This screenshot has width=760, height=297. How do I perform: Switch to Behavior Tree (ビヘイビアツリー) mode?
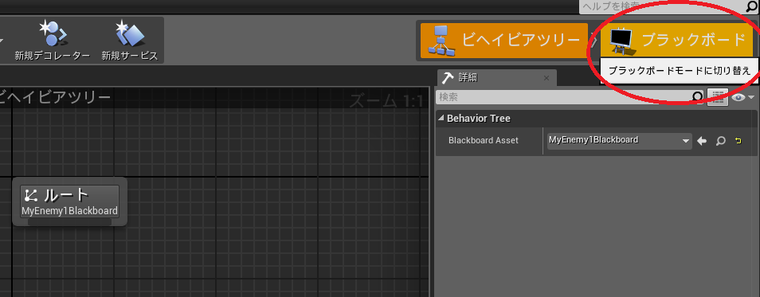click(x=504, y=41)
